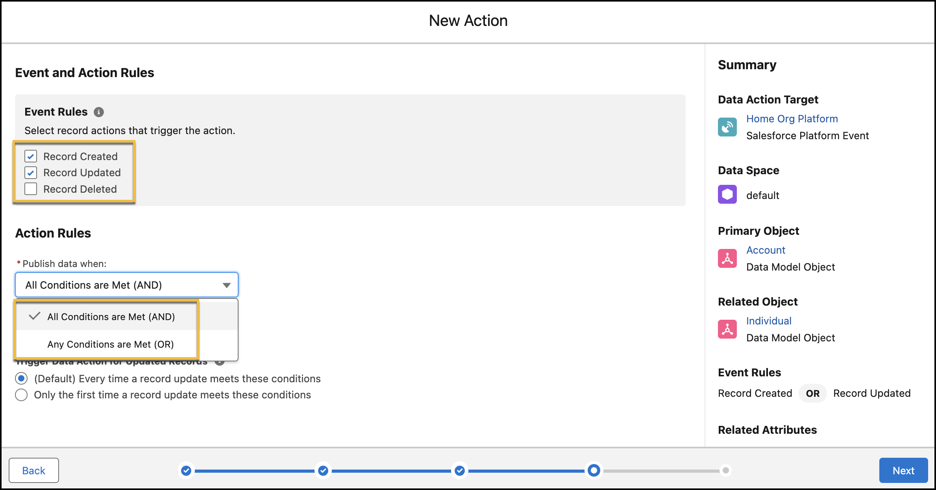Click the Primary Object heading
The width and height of the screenshot is (936, 490).
(758, 231)
